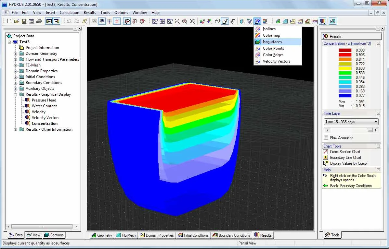Viewport: 389px width, 249px height.
Task: Click the red 0.998 color swatch
Action: (345, 50)
